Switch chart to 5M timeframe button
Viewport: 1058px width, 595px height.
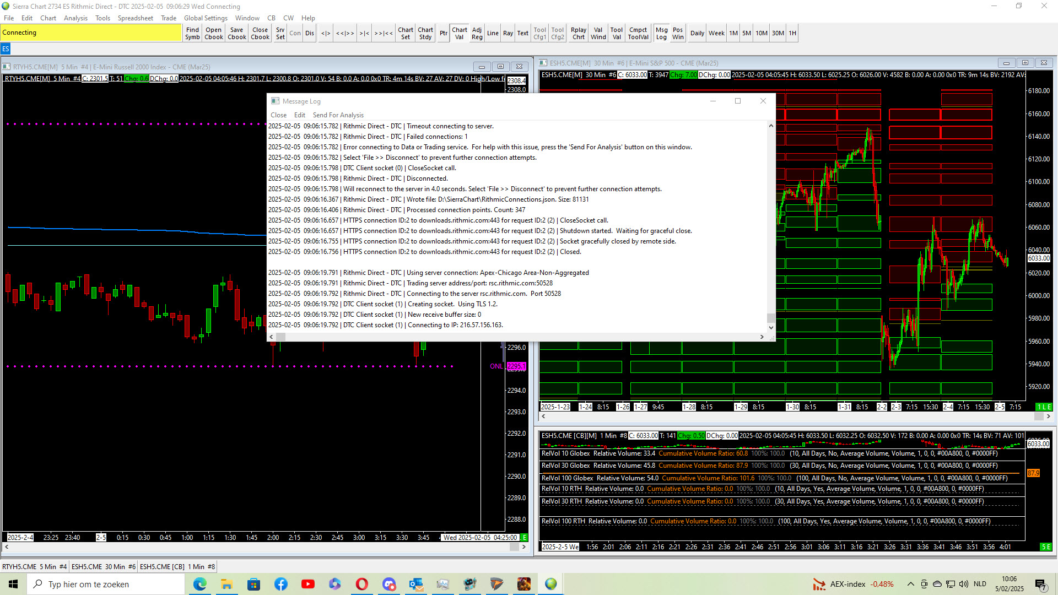(x=746, y=33)
